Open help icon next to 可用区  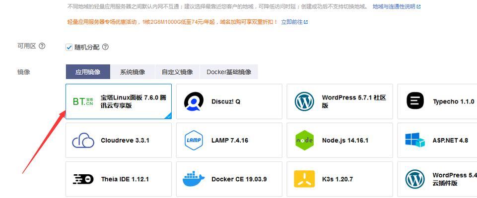42,46
